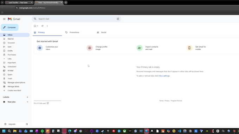239x134 pixels.
Task: Click the Change profile image icon
Action: (x=90, y=48)
